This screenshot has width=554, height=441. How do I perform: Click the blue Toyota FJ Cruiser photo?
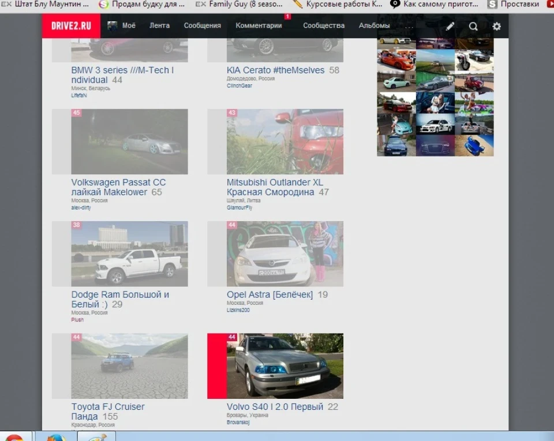point(129,366)
